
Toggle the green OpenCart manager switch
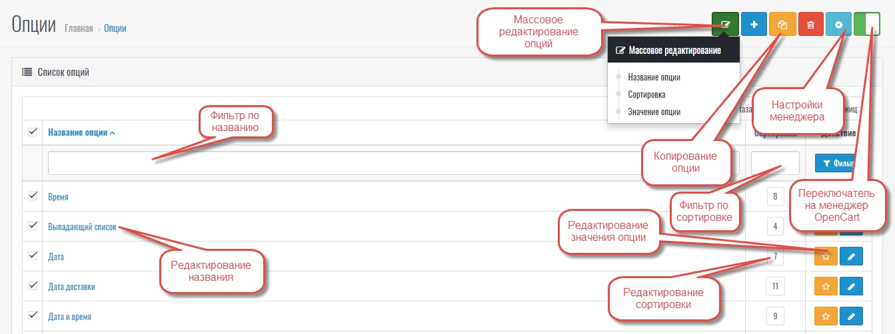coord(867,25)
